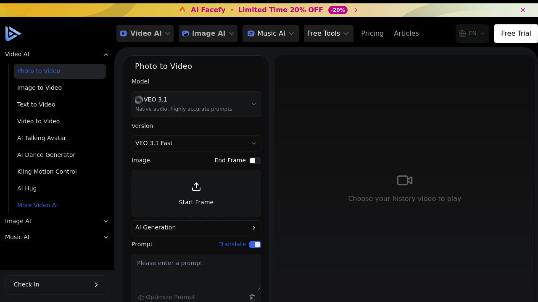Select Pricing in the top navigation

372,33
